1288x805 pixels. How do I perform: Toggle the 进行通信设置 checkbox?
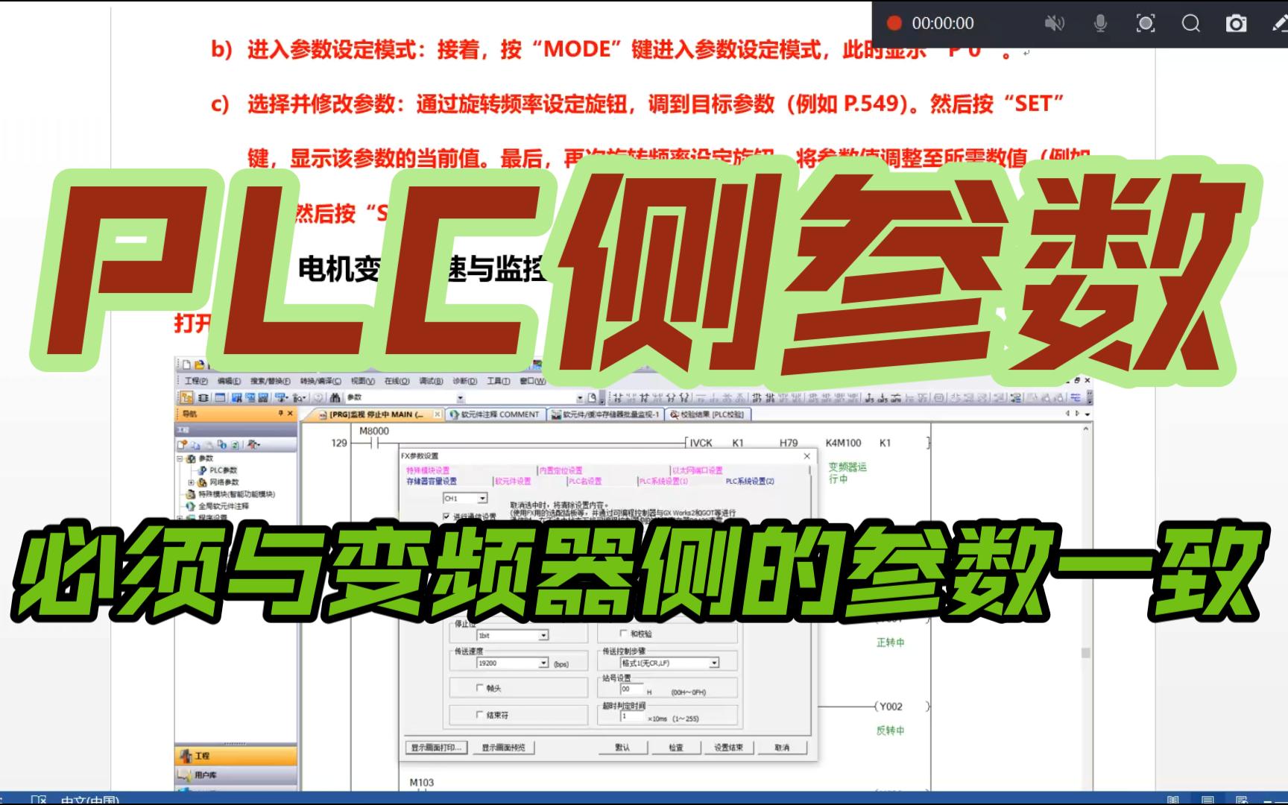(446, 516)
